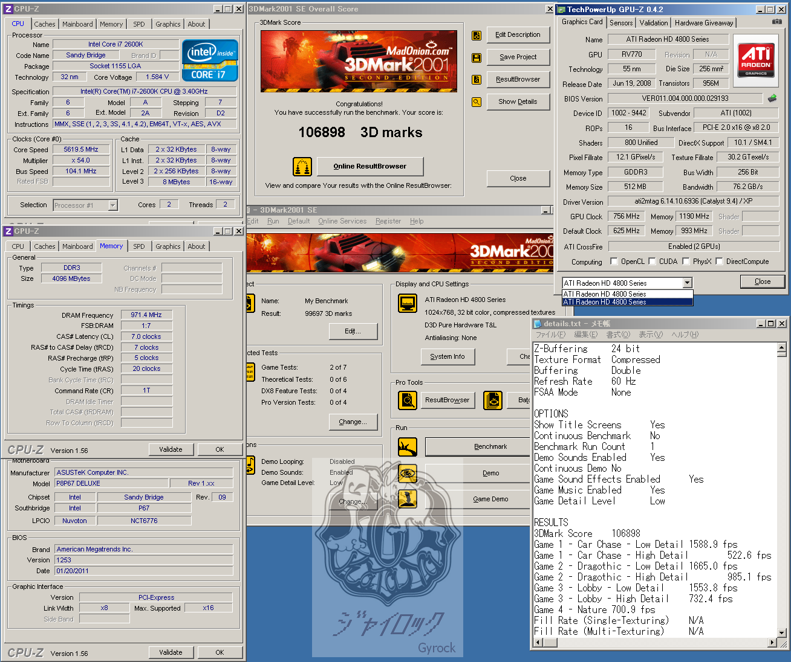Click Close in the 3DMark score dialog
791x662 pixels.
(x=518, y=179)
